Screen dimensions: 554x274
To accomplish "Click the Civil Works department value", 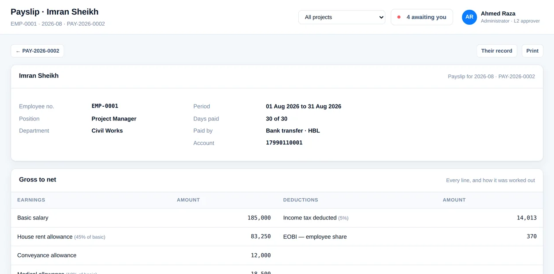I will click(x=107, y=131).
